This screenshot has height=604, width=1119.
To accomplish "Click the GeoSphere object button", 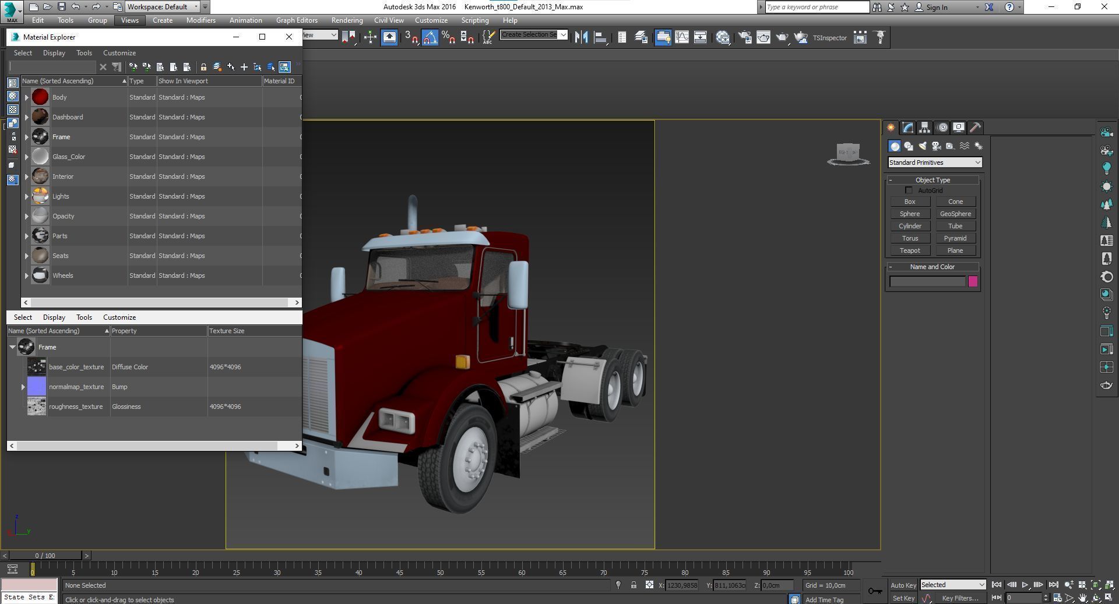I will click(x=955, y=214).
